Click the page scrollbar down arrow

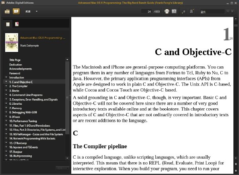(236, 158)
